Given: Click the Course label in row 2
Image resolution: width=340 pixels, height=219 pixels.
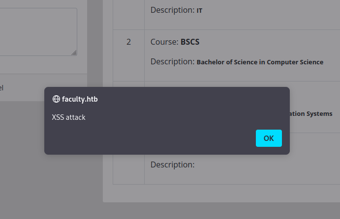Looking at the screenshot, I should point(164,42).
